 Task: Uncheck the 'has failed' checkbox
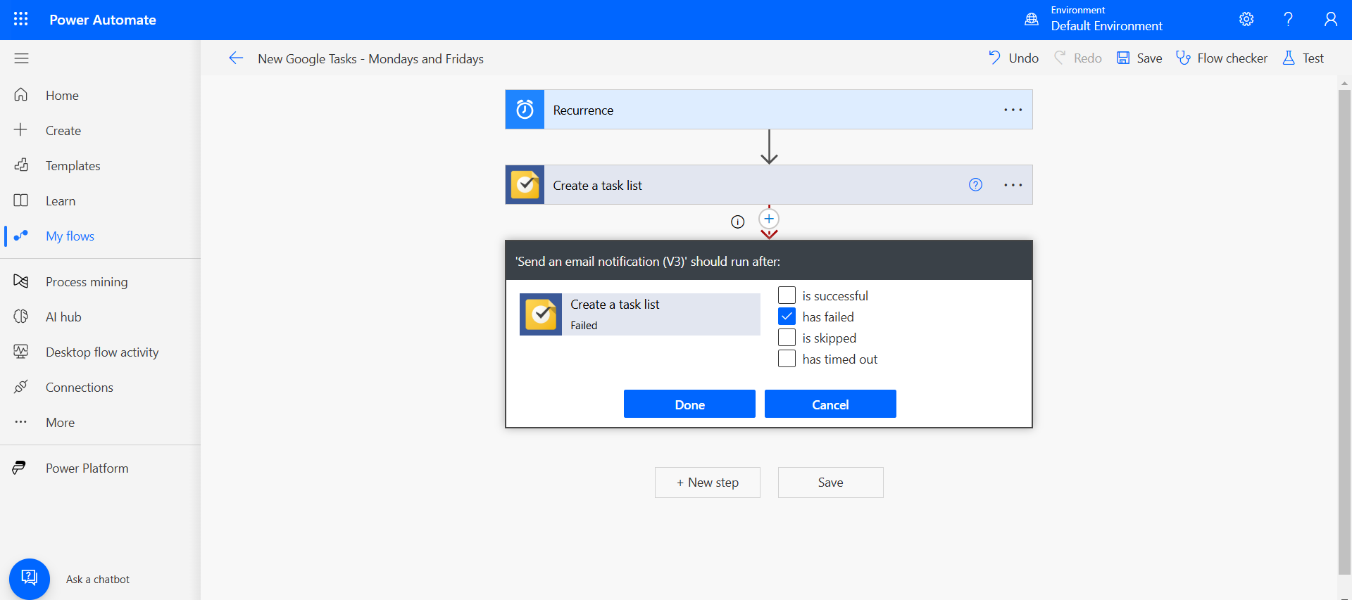787,317
